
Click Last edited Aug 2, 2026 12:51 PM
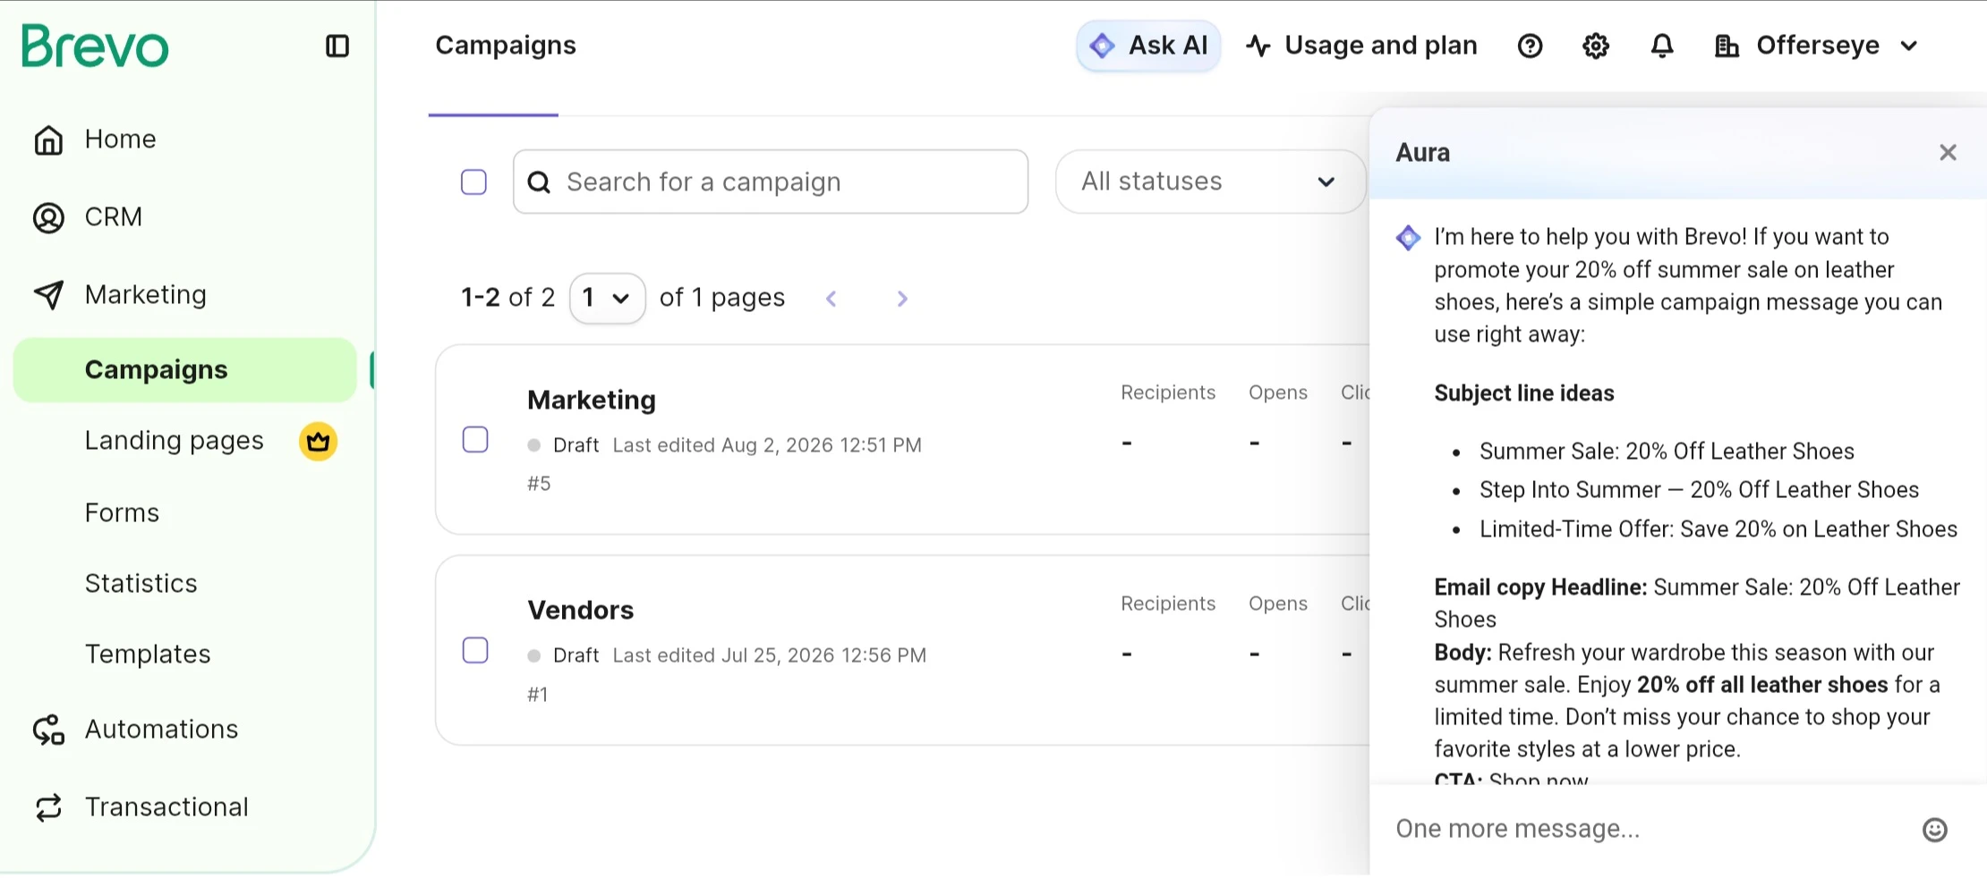point(767,445)
